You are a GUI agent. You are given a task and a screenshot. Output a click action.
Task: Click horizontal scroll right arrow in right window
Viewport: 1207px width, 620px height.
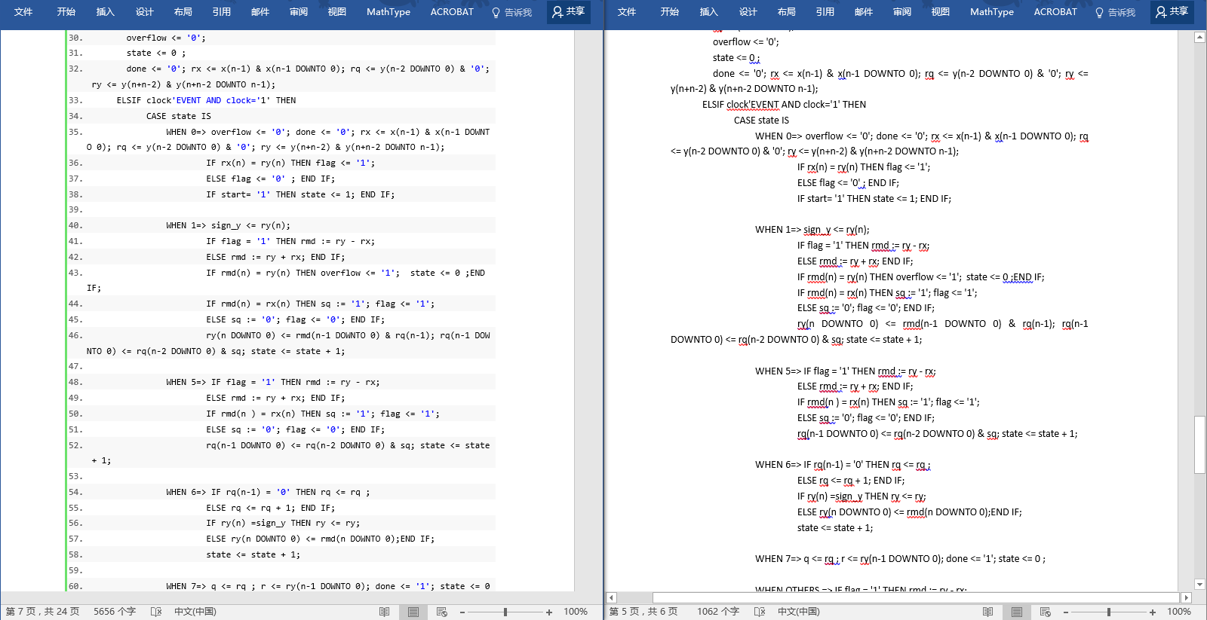(x=1187, y=597)
